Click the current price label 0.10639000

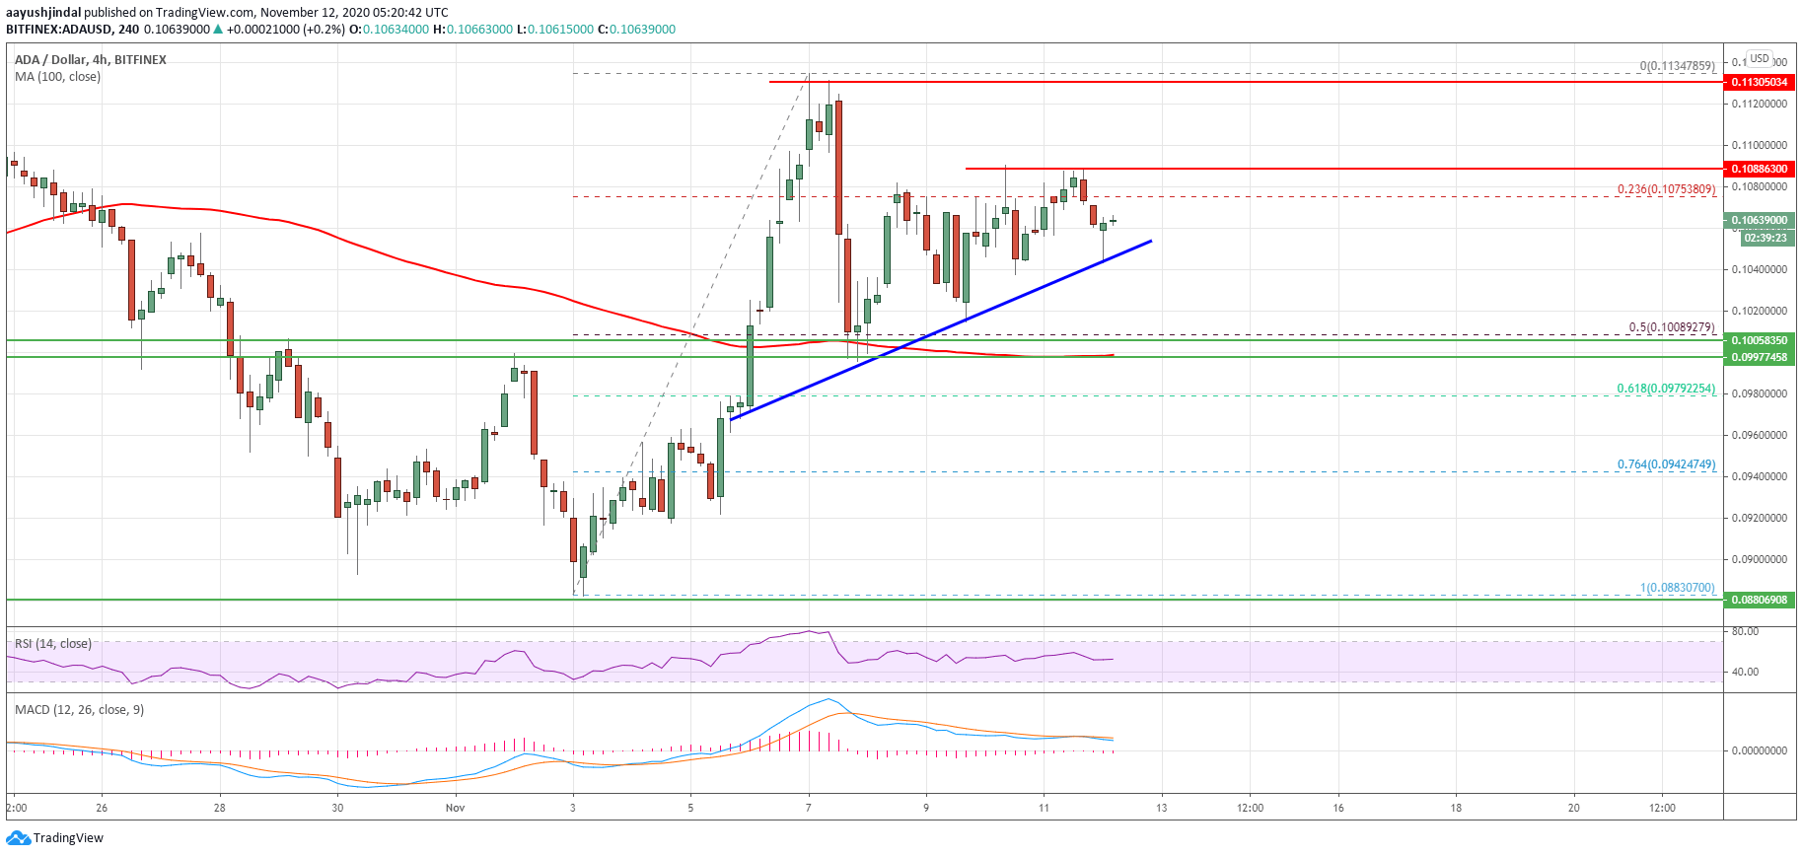coord(1760,220)
